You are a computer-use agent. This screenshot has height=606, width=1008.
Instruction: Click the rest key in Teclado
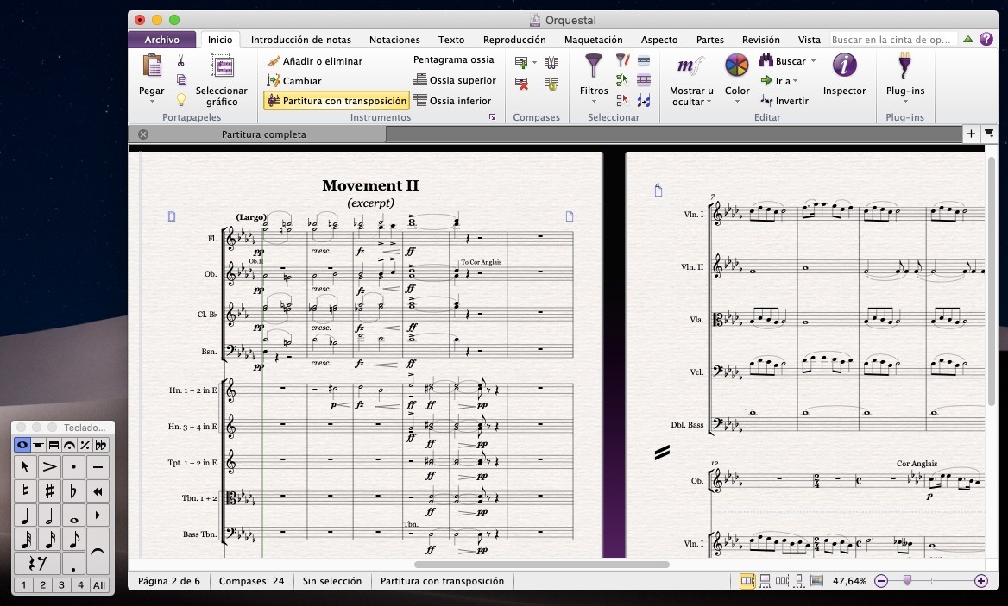click(x=37, y=564)
